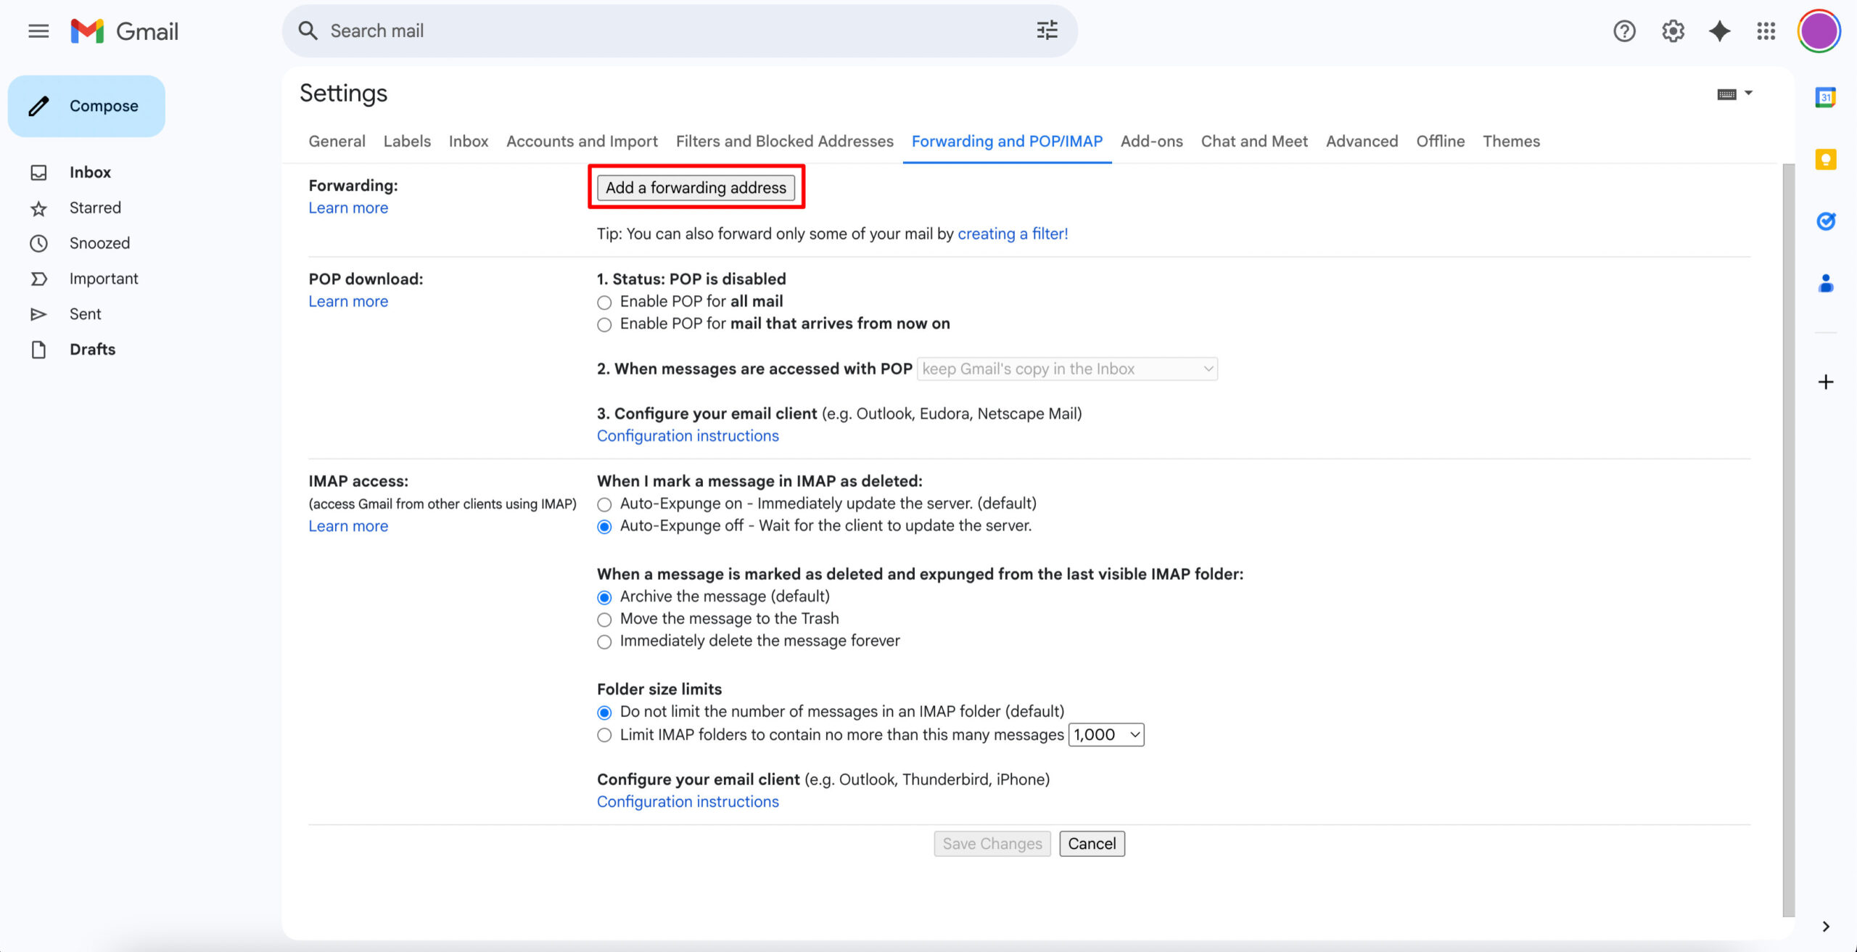
Task: Open the creating a filter link
Action: (1013, 234)
